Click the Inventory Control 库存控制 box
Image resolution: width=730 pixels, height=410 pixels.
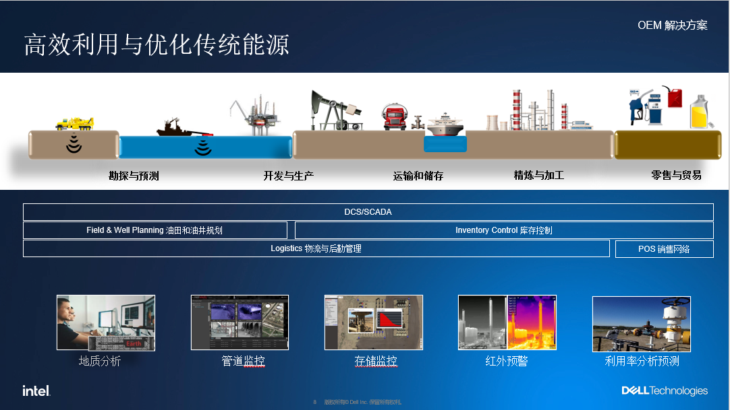coord(503,230)
